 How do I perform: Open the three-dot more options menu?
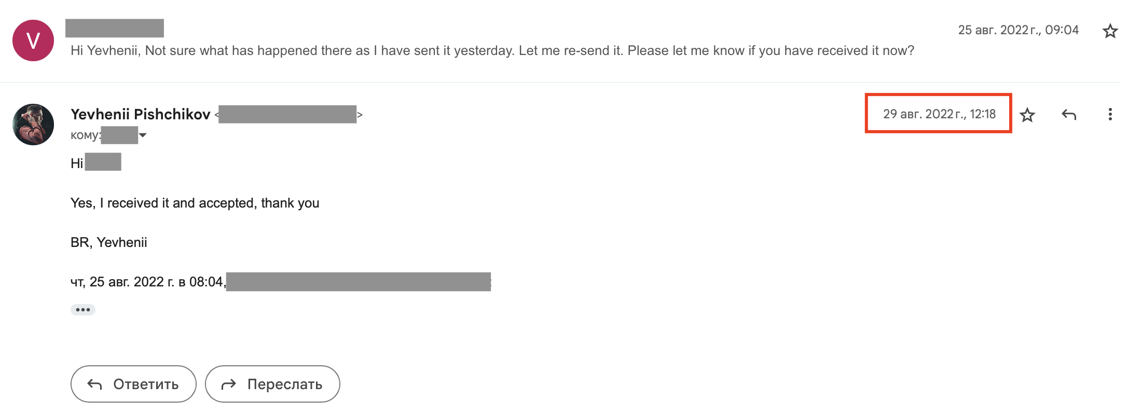click(1110, 115)
